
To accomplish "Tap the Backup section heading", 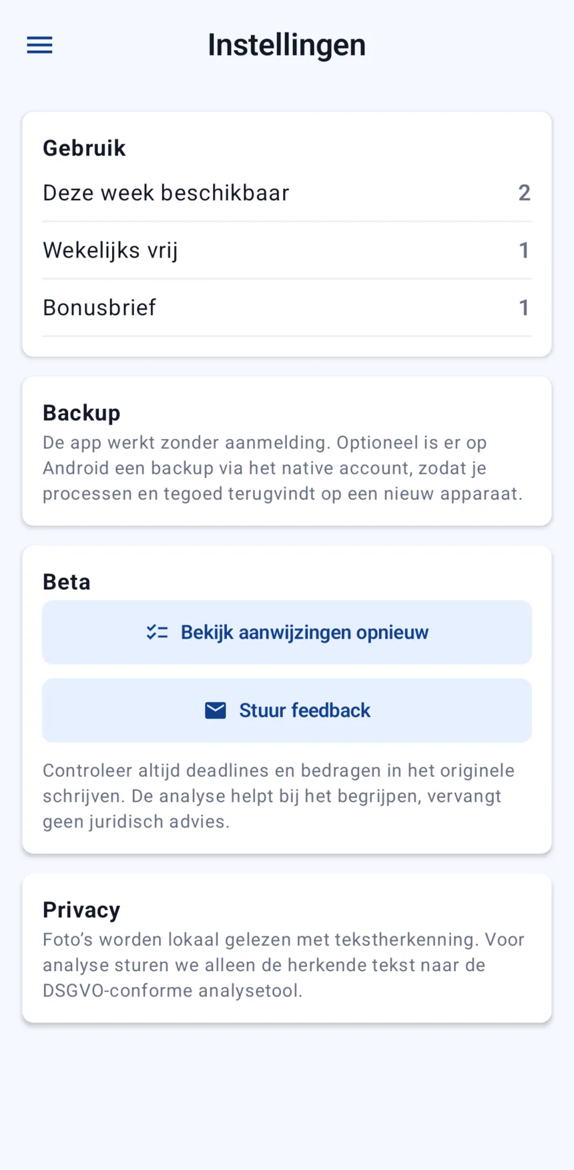I will pyautogui.click(x=81, y=413).
